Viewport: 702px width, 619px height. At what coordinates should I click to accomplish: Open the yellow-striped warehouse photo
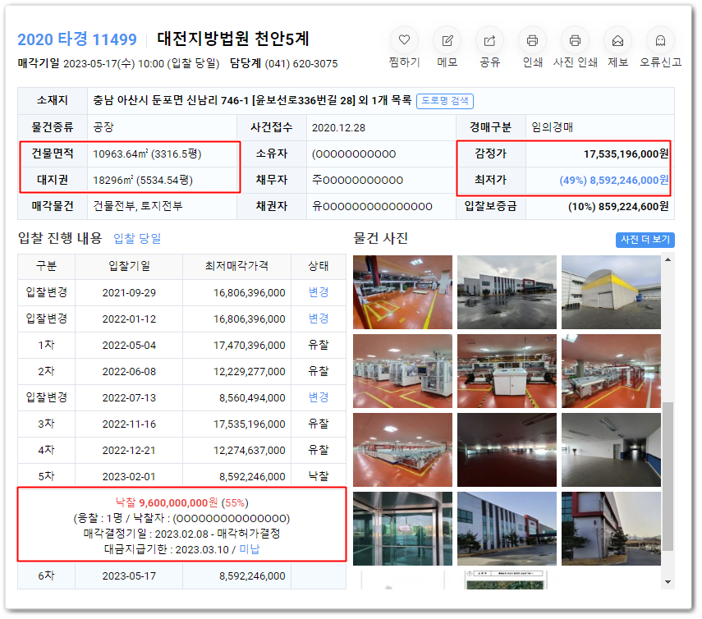coord(611,292)
